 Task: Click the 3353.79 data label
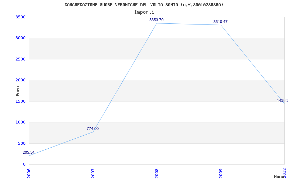tap(156, 20)
